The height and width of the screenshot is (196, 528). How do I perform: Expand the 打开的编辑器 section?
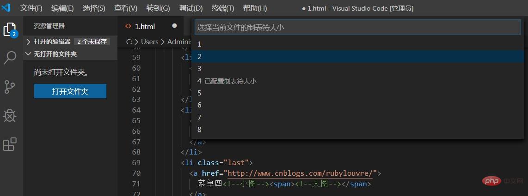[x=29, y=42]
